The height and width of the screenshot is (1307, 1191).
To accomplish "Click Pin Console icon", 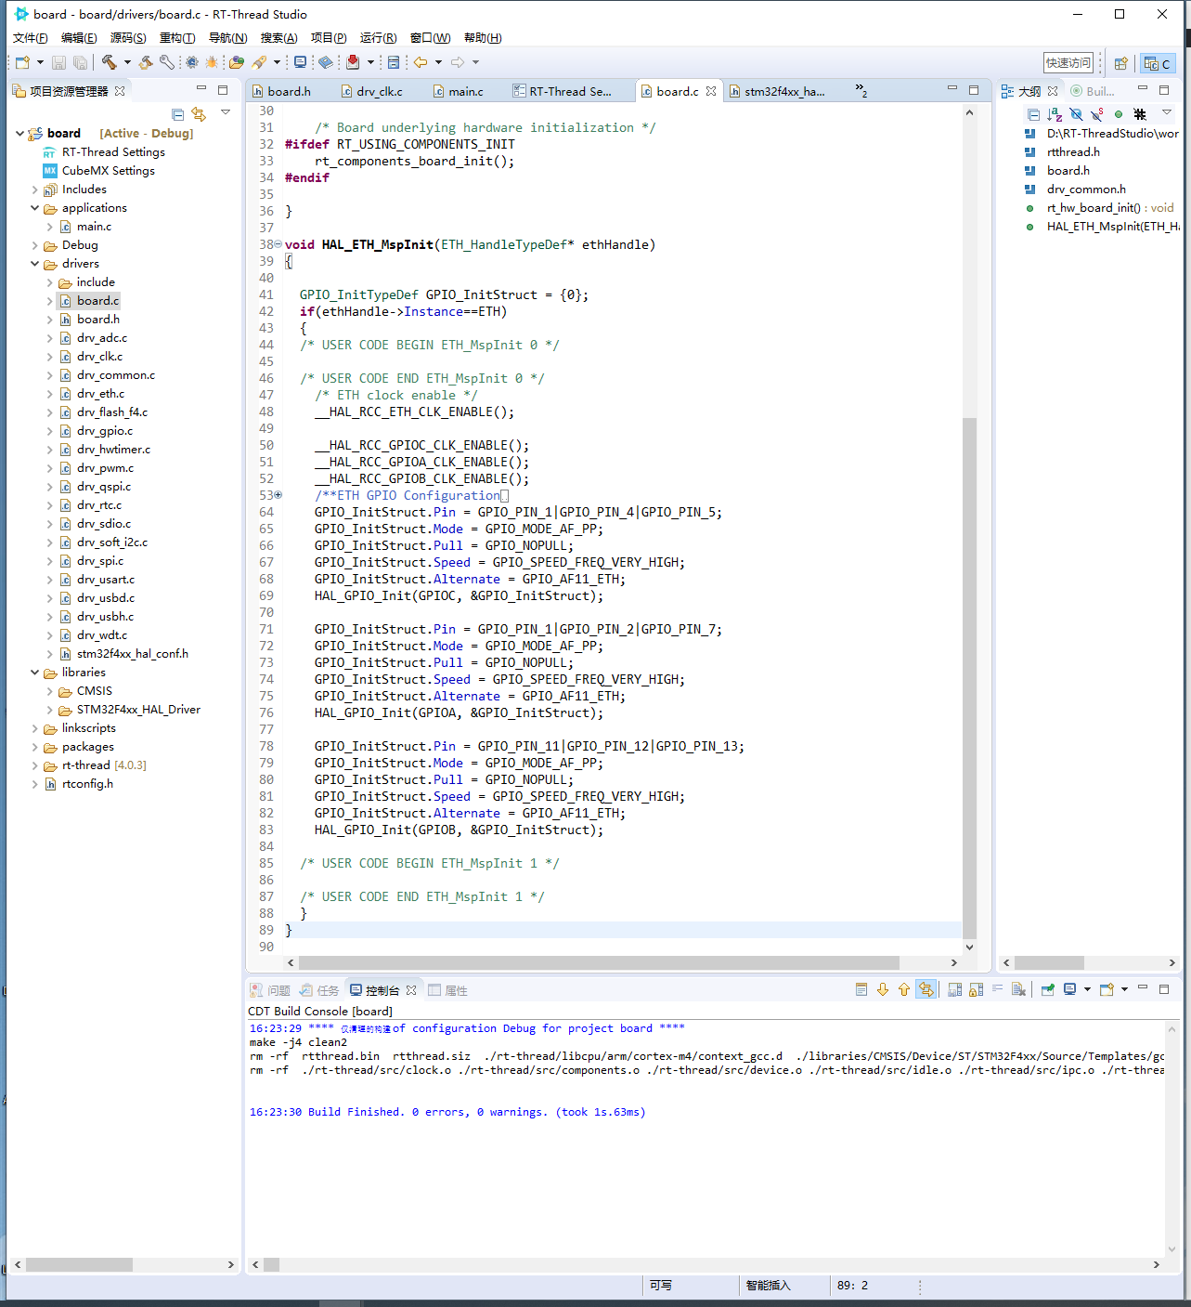I will pyautogui.click(x=1047, y=989).
